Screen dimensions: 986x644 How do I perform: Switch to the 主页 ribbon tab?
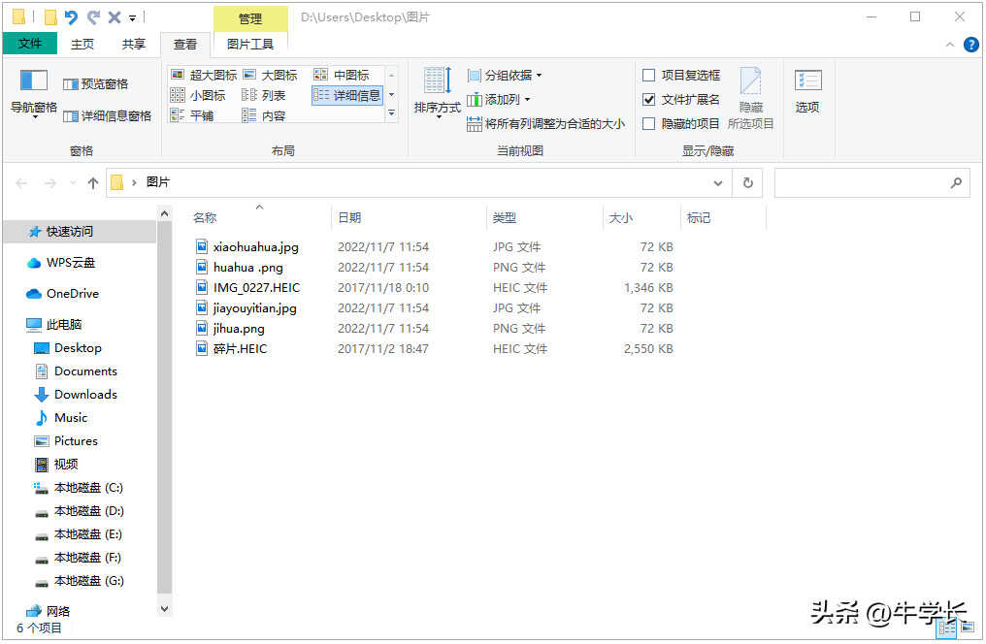click(82, 44)
